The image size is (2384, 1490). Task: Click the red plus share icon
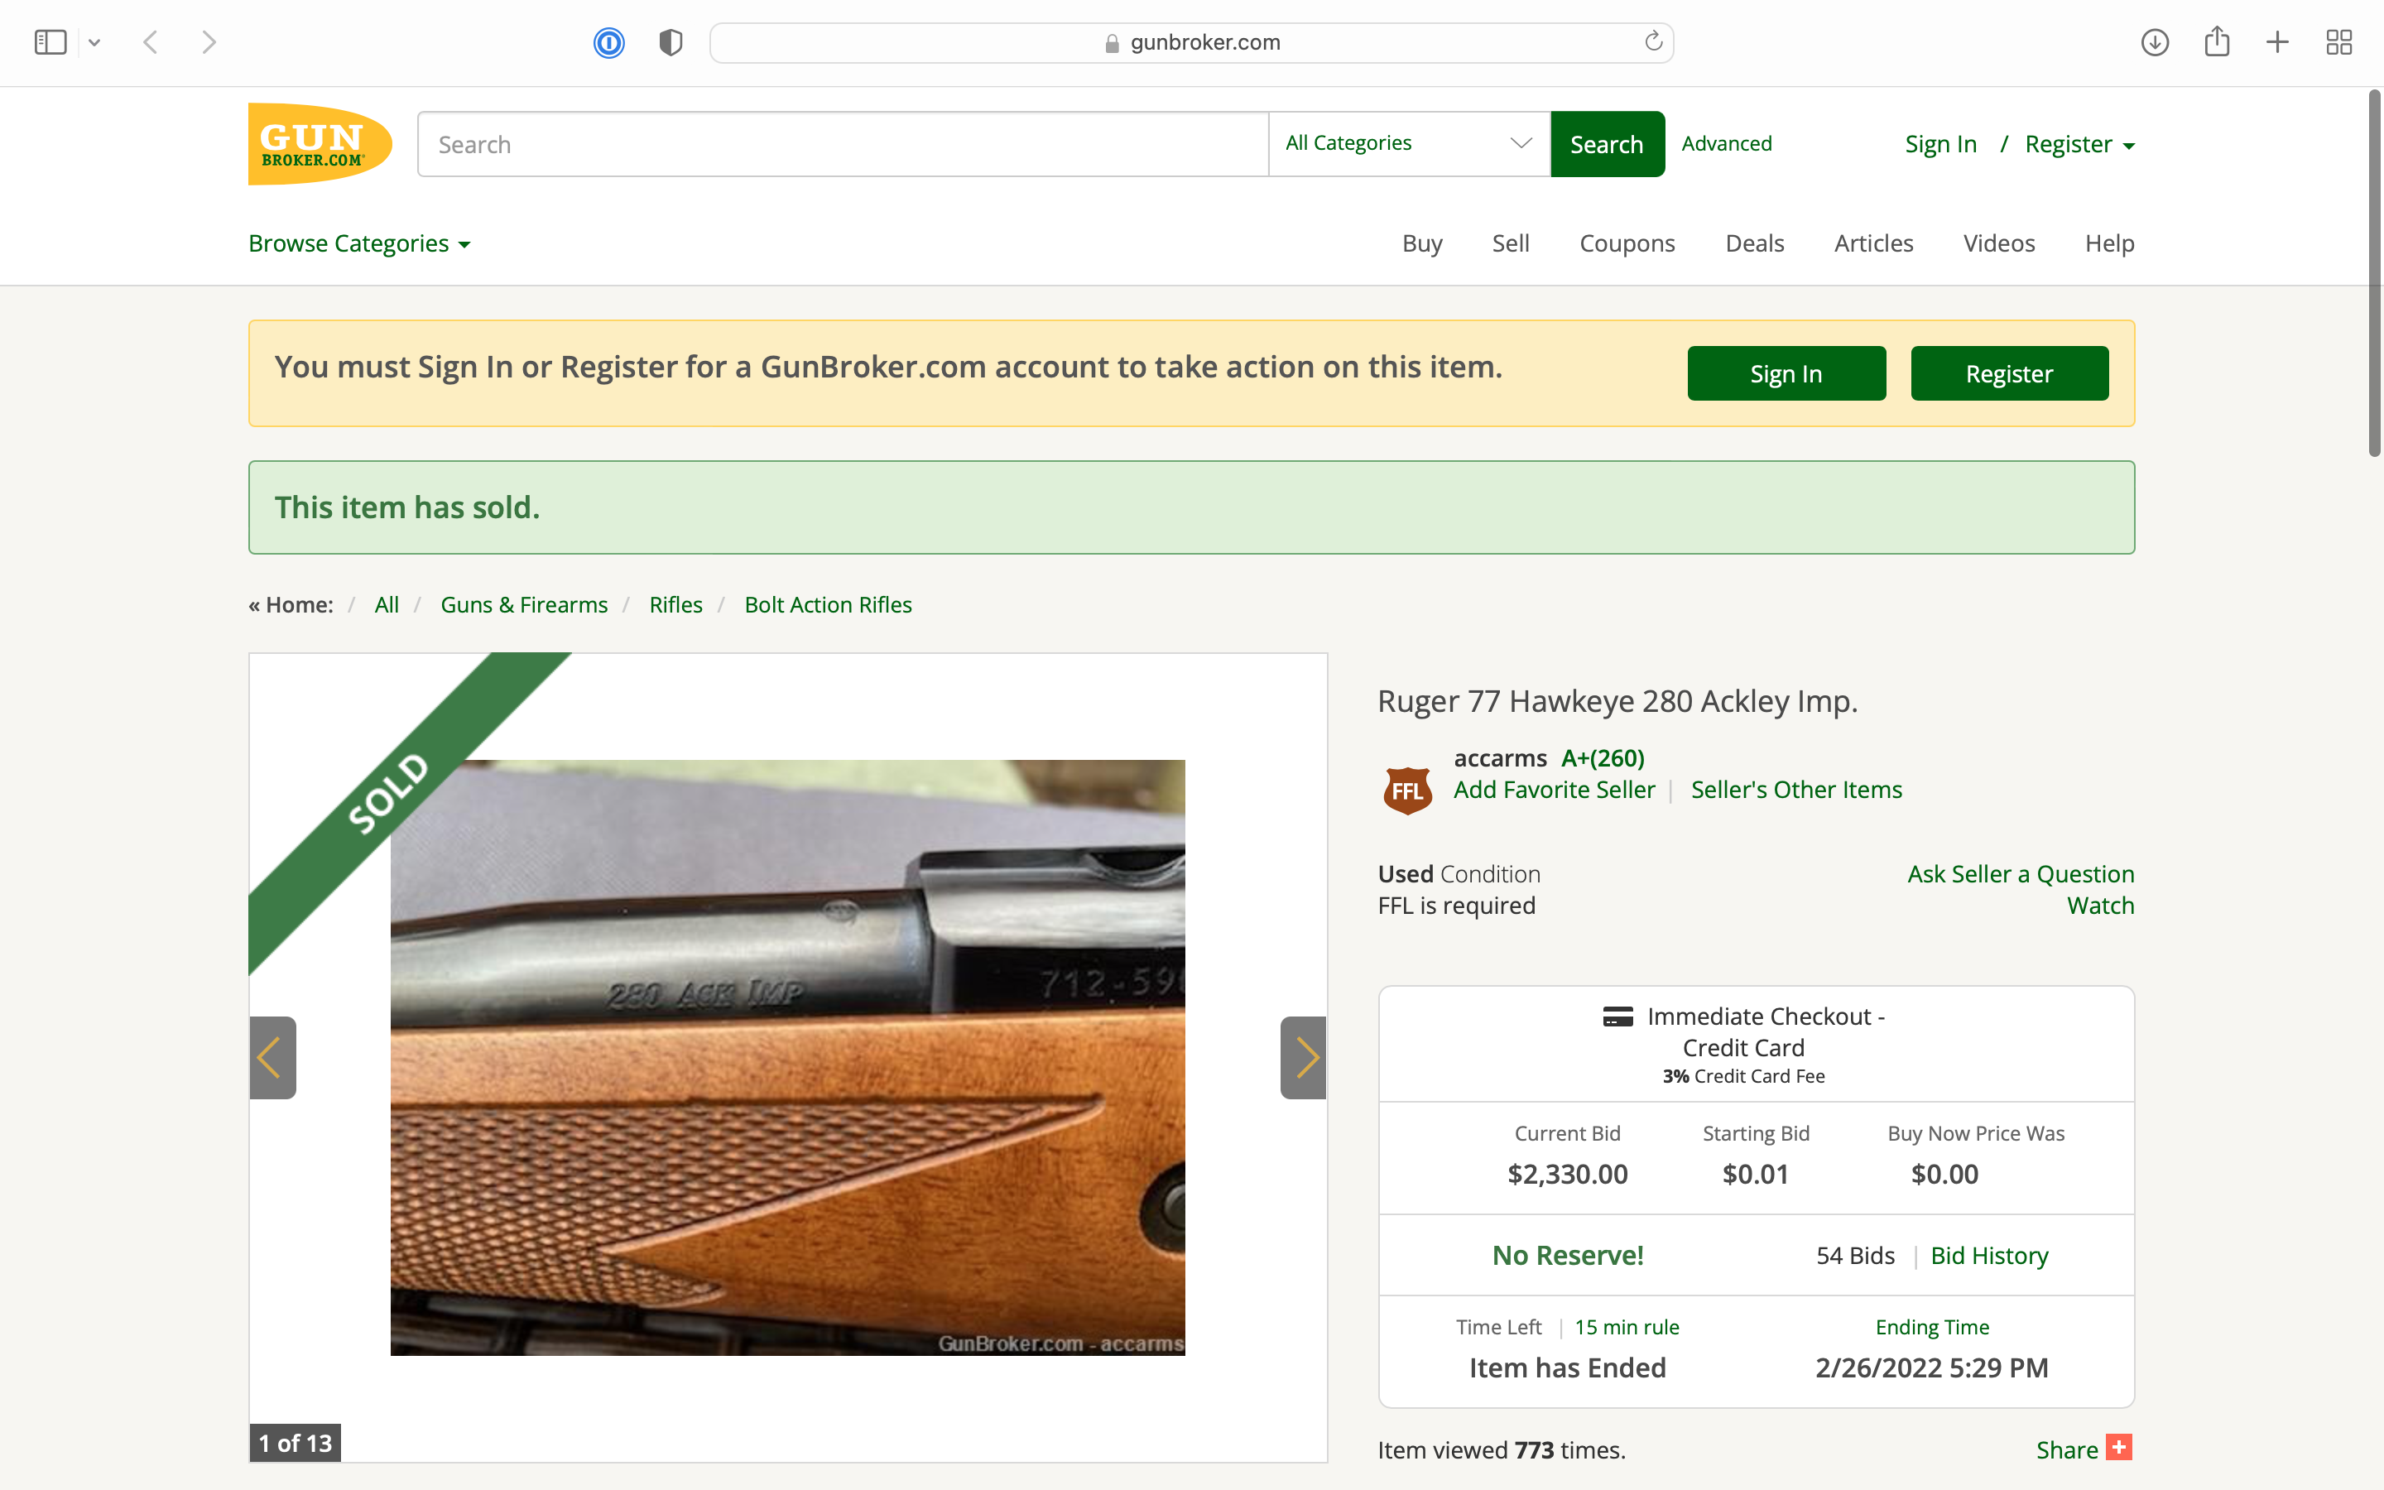2119,1447
